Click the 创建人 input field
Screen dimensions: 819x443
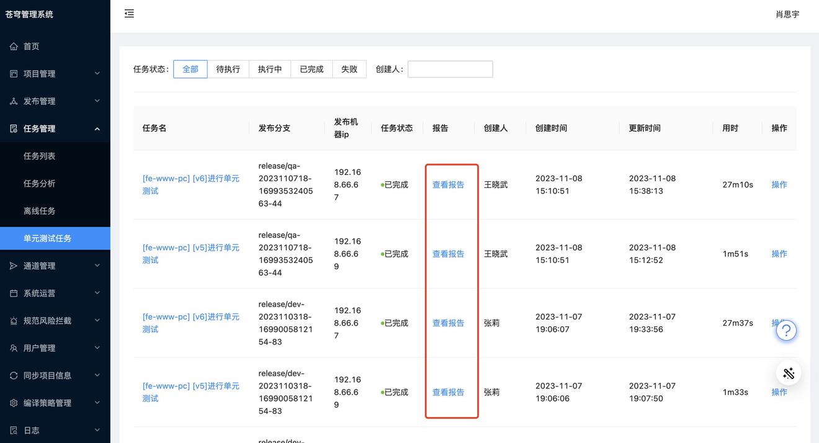point(450,69)
